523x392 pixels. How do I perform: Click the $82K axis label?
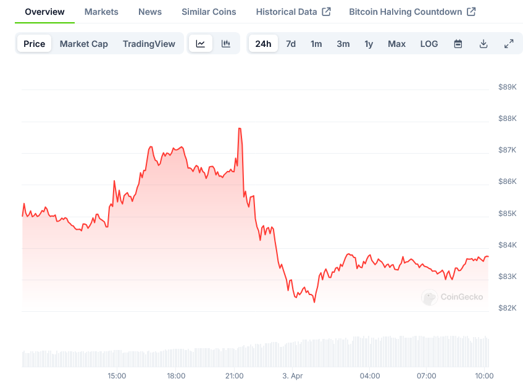point(508,308)
